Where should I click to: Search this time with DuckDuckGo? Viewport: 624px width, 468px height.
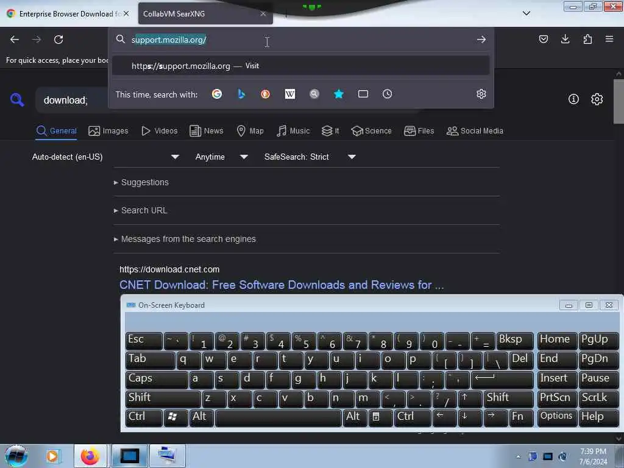266,94
